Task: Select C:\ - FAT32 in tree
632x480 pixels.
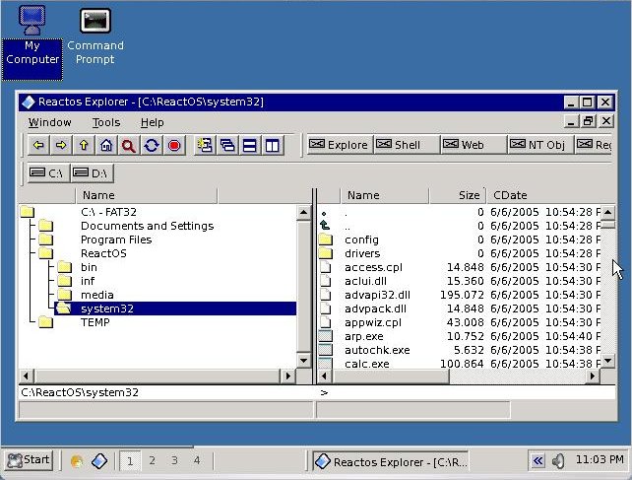Action: coord(108,212)
